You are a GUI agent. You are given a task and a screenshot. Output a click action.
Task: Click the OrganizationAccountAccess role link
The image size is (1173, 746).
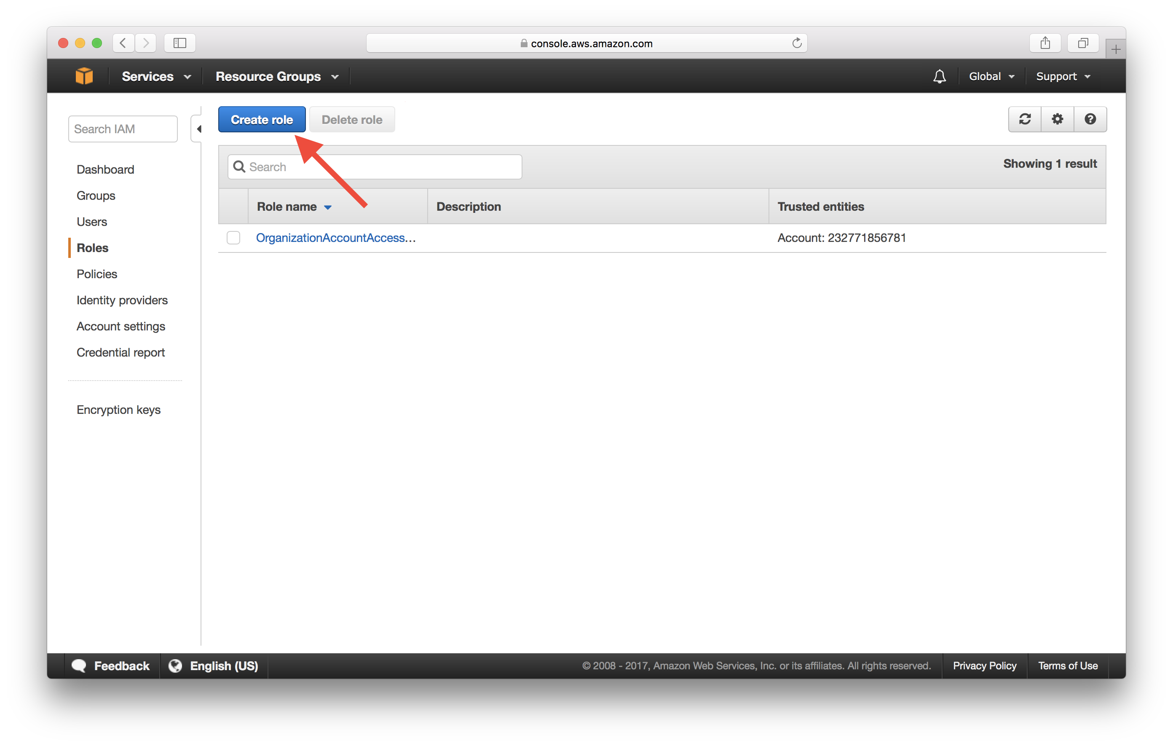pyautogui.click(x=335, y=238)
